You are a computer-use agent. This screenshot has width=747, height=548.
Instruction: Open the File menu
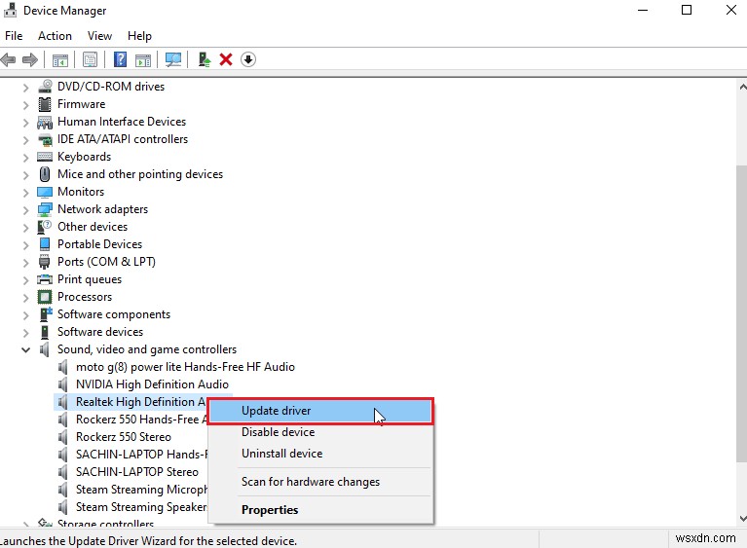14,36
